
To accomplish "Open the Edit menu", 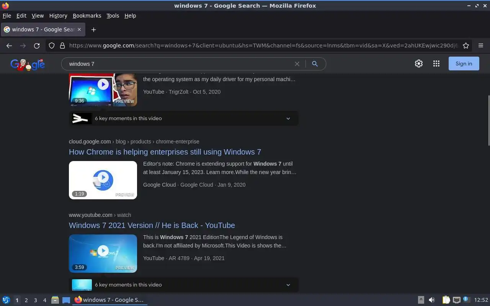I will pos(21,16).
